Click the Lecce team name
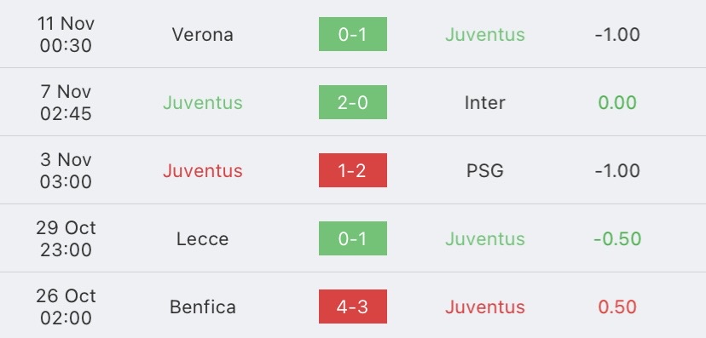Image resolution: width=706 pixels, height=338 pixels. (203, 238)
